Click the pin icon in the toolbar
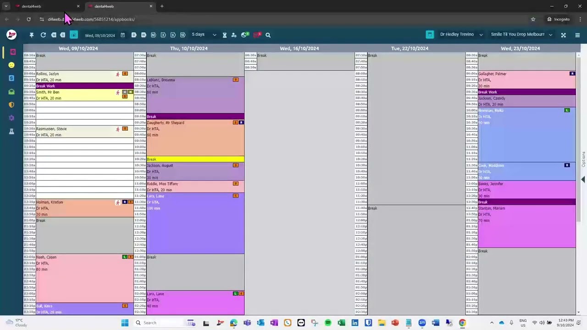This screenshot has height=330, width=587. pos(32,35)
